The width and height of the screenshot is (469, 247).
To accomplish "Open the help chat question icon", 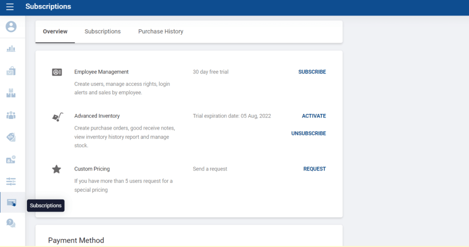I will [x=11, y=223].
